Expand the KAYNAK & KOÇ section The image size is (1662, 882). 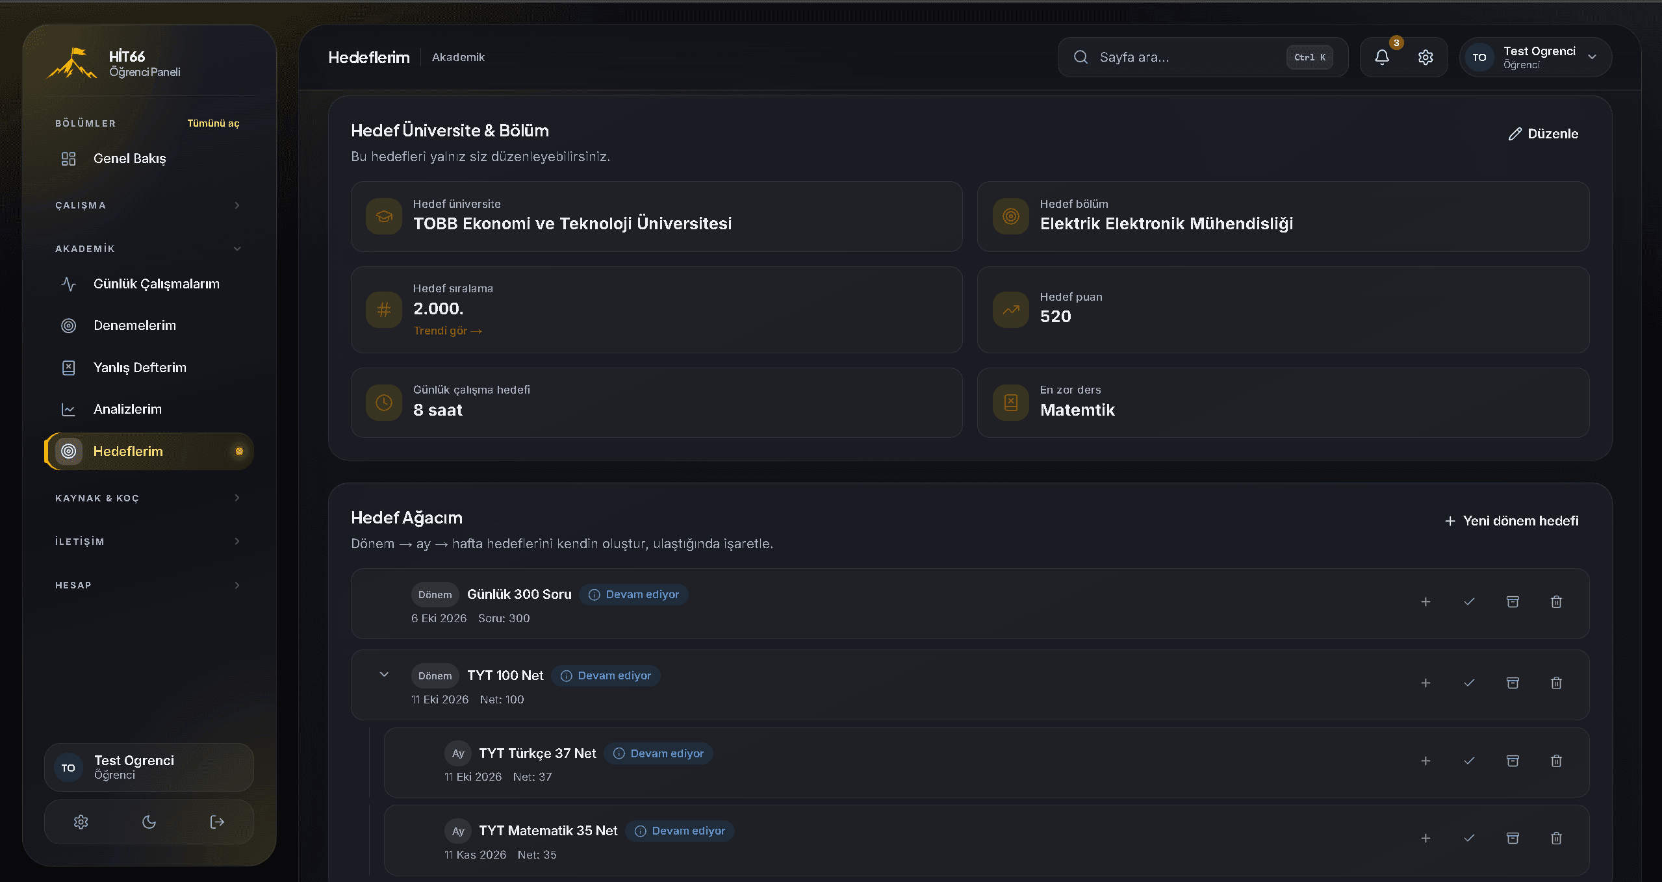tap(148, 498)
